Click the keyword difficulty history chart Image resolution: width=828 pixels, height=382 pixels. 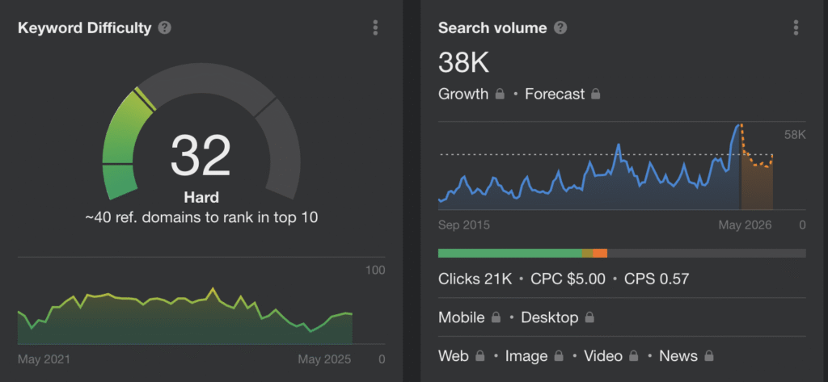[185, 316]
